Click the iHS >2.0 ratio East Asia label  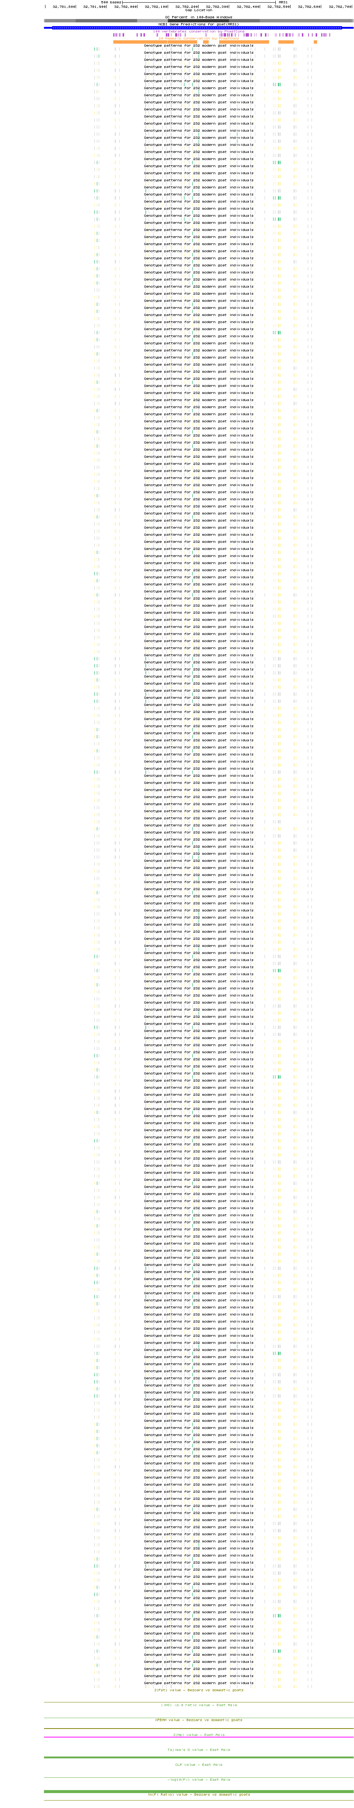click(198, 1704)
